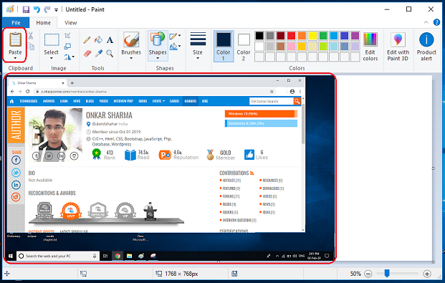Click the Paint Help question icon
Viewport: 445px width, 283px height.
(x=436, y=22)
